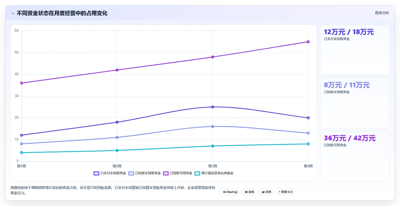Click 已到账可用资金 data point at 第4周 (55)
The height and width of the screenshot is (206, 400).
point(308,42)
